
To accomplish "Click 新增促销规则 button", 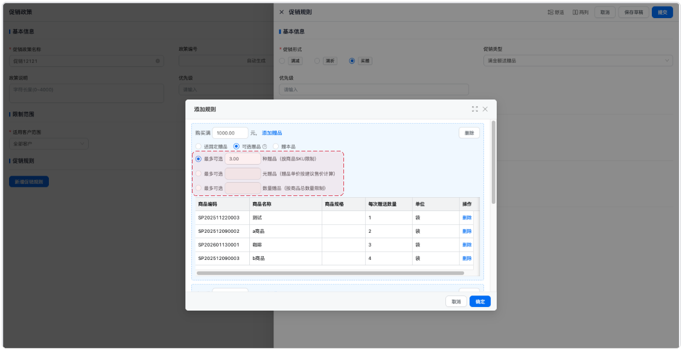I will 29,182.
